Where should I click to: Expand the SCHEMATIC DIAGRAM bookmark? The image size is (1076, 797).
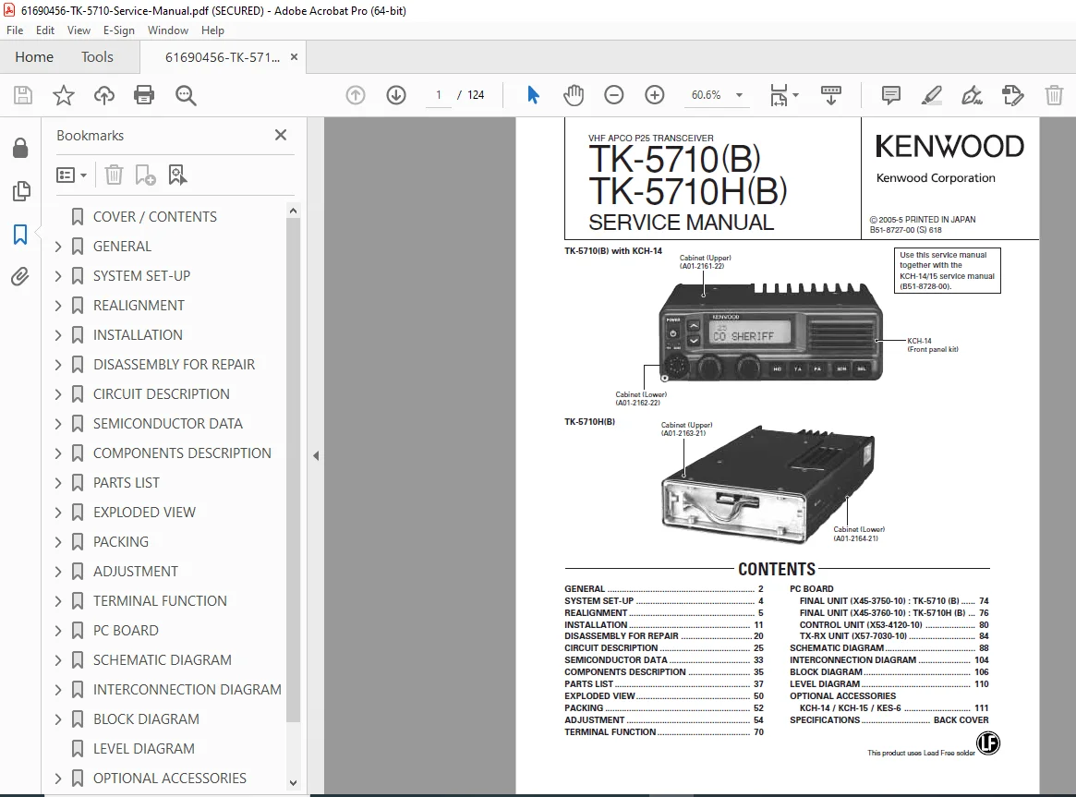(58, 659)
